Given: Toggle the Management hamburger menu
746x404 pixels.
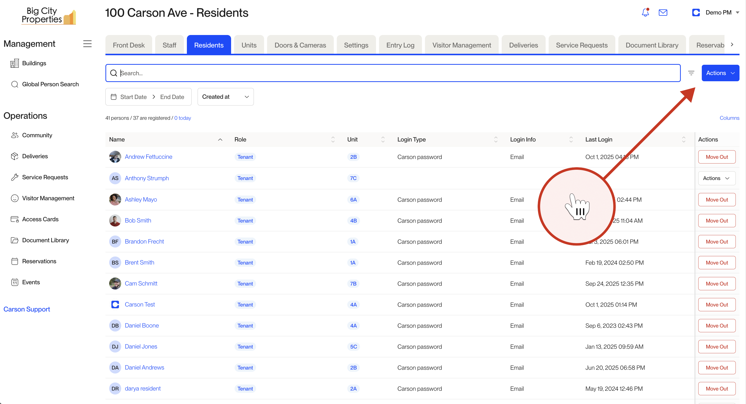Looking at the screenshot, I should 87,44.
